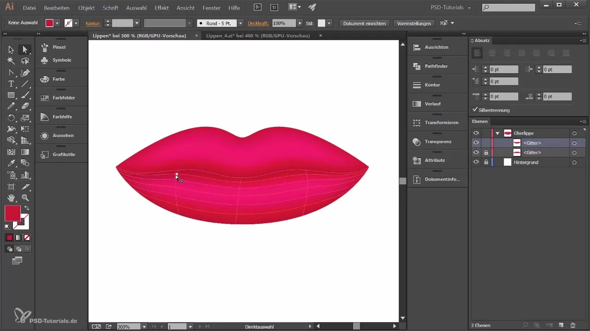Open the Pathfinder panel
This screenshot has height=331, width=590.
coord(437,66)
